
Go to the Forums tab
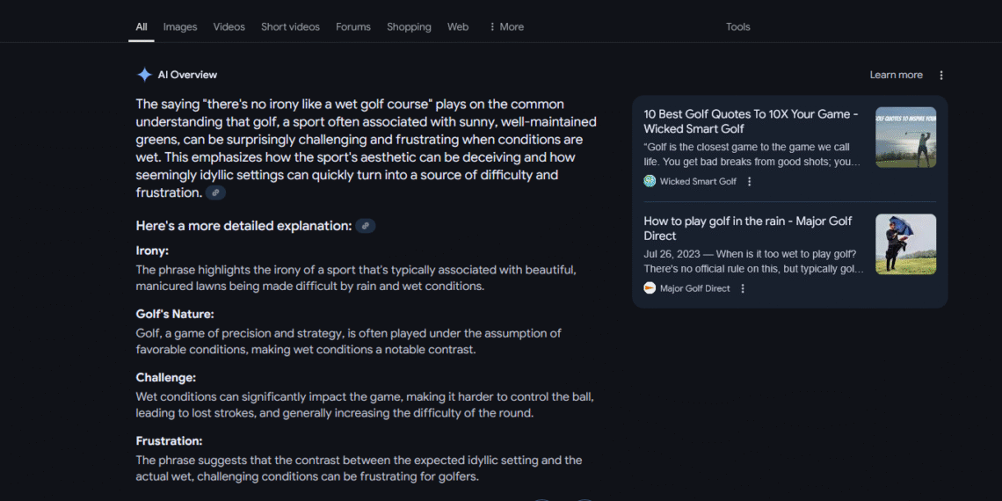click(x=353, y=26)
